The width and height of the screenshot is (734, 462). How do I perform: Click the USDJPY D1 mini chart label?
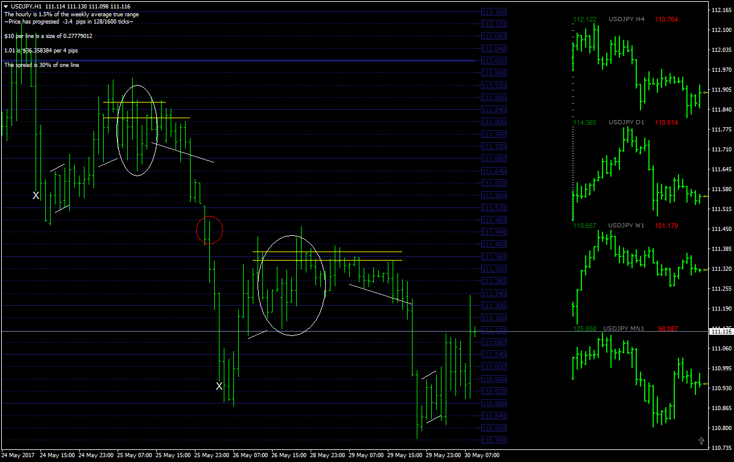(x=626, y=122)
